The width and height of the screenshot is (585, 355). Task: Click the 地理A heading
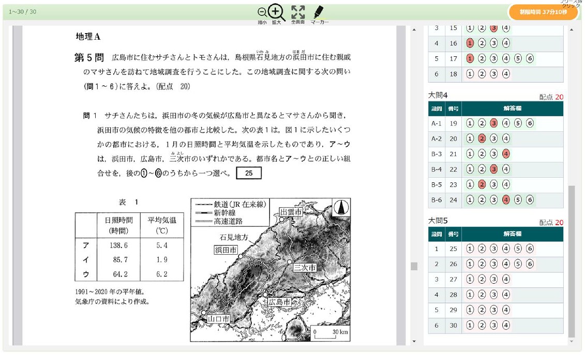[88, 37]
